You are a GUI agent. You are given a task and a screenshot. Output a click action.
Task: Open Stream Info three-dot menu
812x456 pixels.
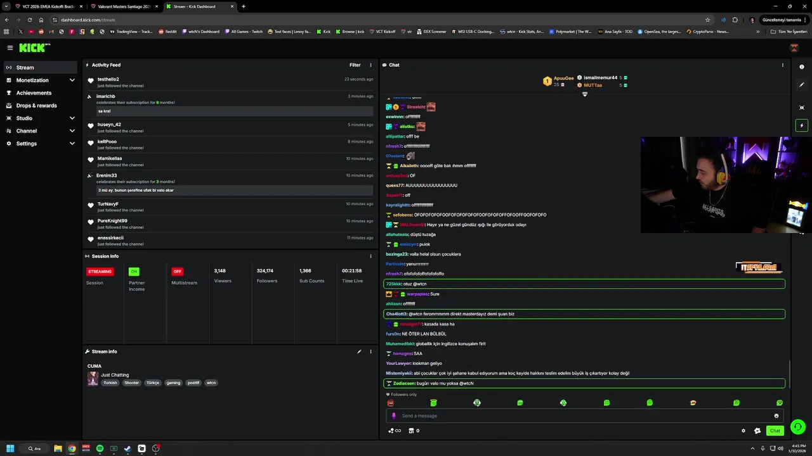pos(370,351)
